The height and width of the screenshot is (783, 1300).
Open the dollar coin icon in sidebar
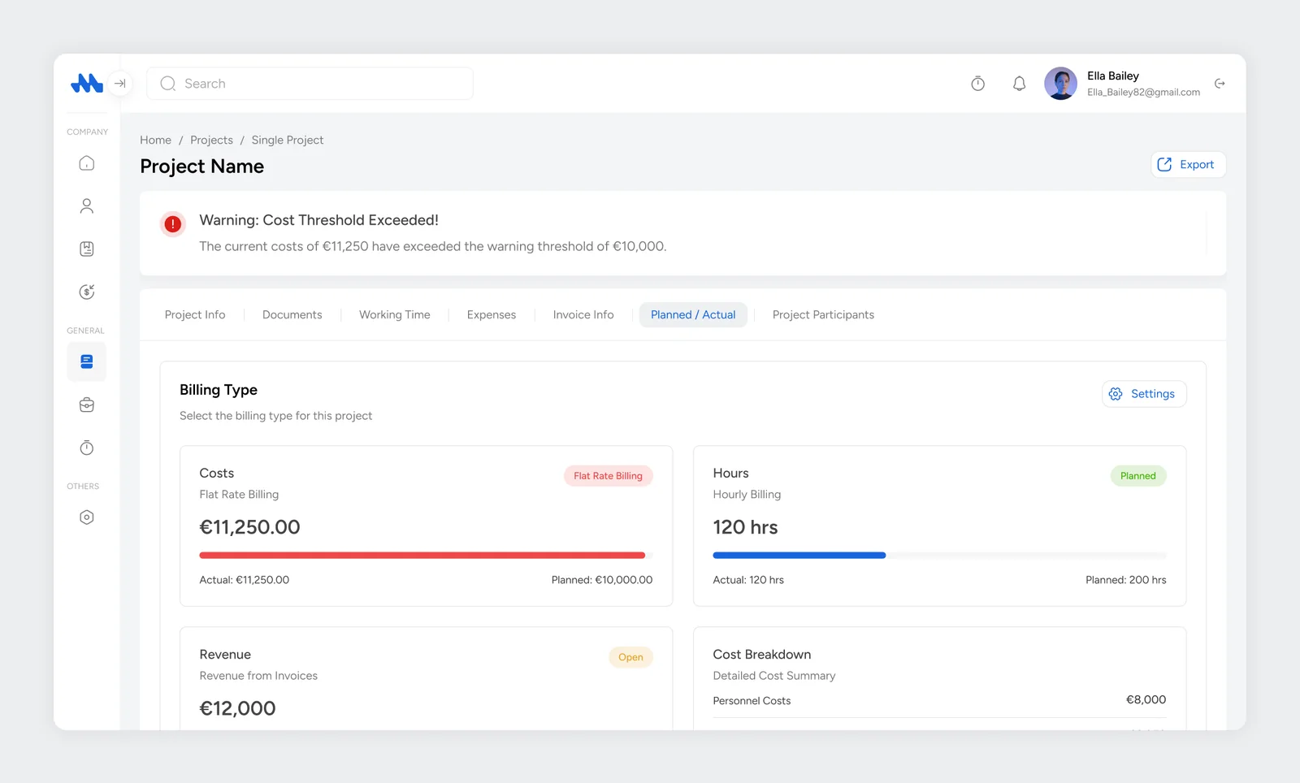coord(87,292)
